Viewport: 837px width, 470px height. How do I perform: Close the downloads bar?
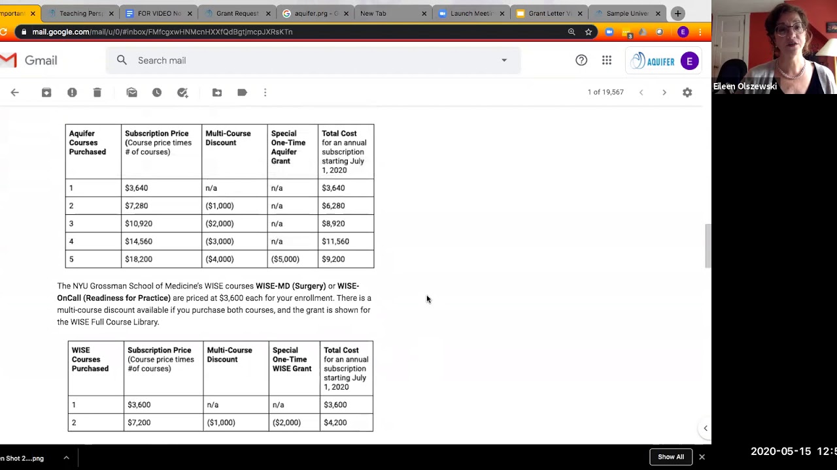click(x=702, y=457)
